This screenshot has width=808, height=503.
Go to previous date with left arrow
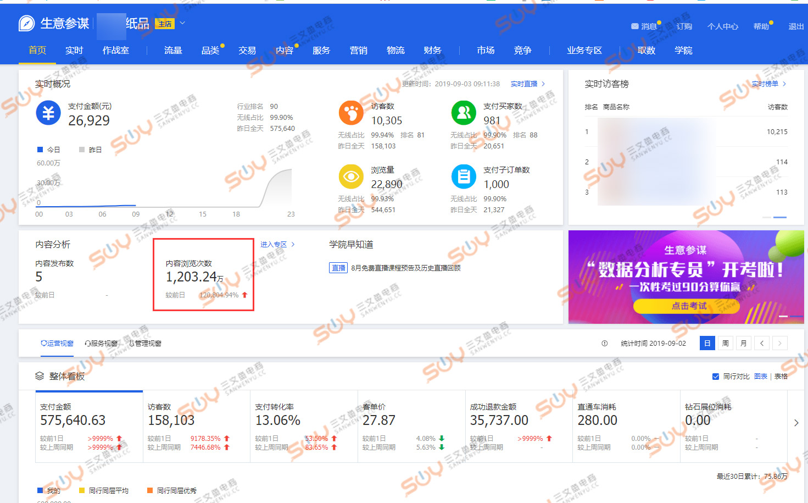(762, 344)
